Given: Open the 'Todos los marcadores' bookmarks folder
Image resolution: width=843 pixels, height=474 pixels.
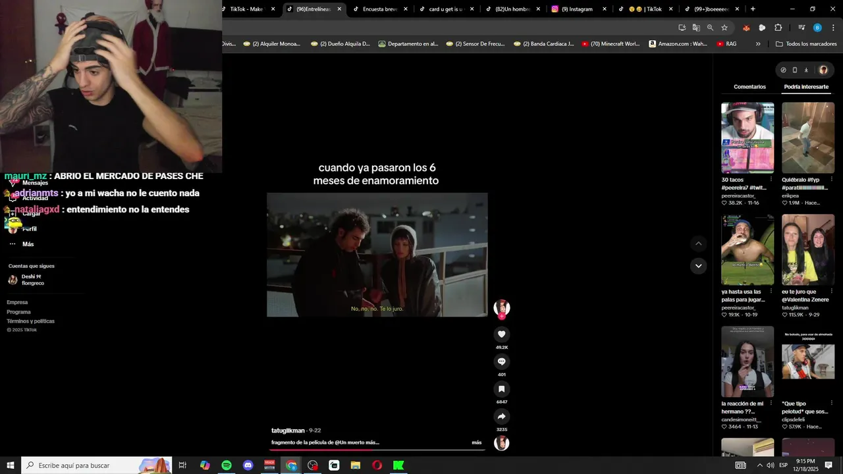Looking at the screenshot, I should pos(806,44).
